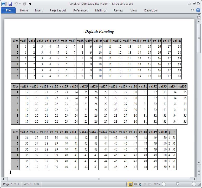Click the horizontal scrollbar right arrow

[195, 179]
